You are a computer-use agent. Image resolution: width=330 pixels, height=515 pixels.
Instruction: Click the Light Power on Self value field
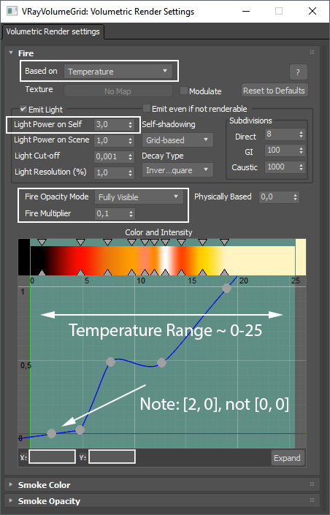111,125
